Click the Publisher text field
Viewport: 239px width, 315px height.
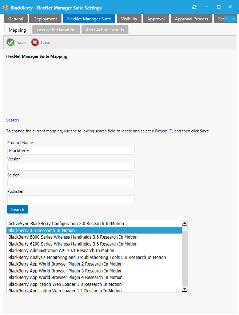(x=71, y=199)
